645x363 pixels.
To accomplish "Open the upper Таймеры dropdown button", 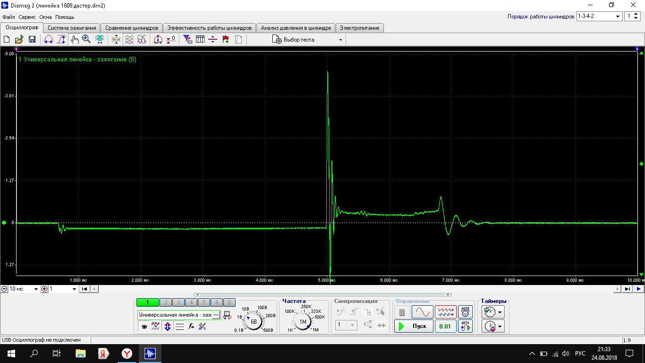I will (x=493, y=312).
